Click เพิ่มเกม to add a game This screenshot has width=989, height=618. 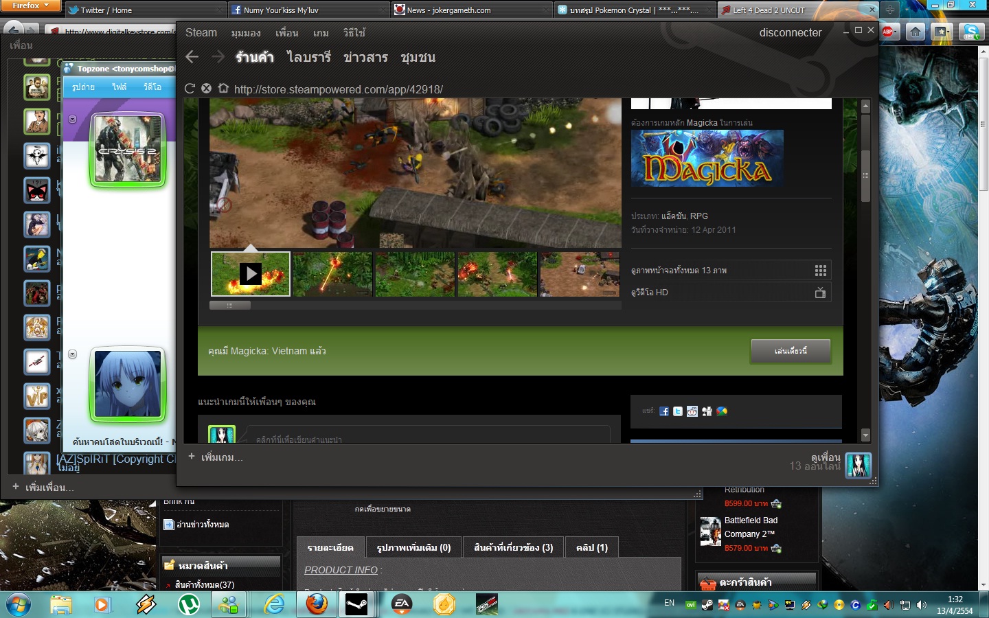[x=216, y=457]
